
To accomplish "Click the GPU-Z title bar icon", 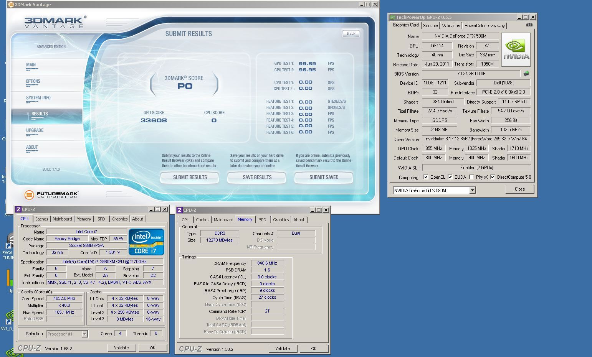I will pyautogui.click(x=392, y=17).
